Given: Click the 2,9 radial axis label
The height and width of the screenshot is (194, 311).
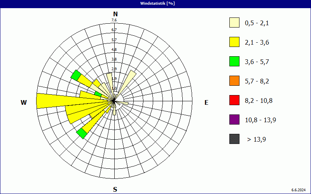Looking at the screenshot, I should point(114,69).
